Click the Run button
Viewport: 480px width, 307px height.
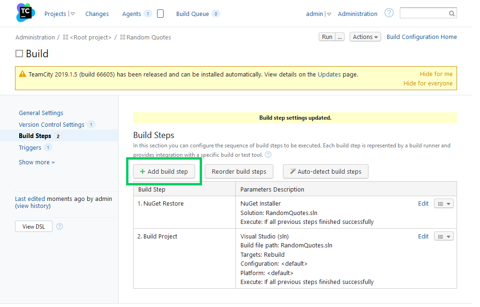pos(327,37)
